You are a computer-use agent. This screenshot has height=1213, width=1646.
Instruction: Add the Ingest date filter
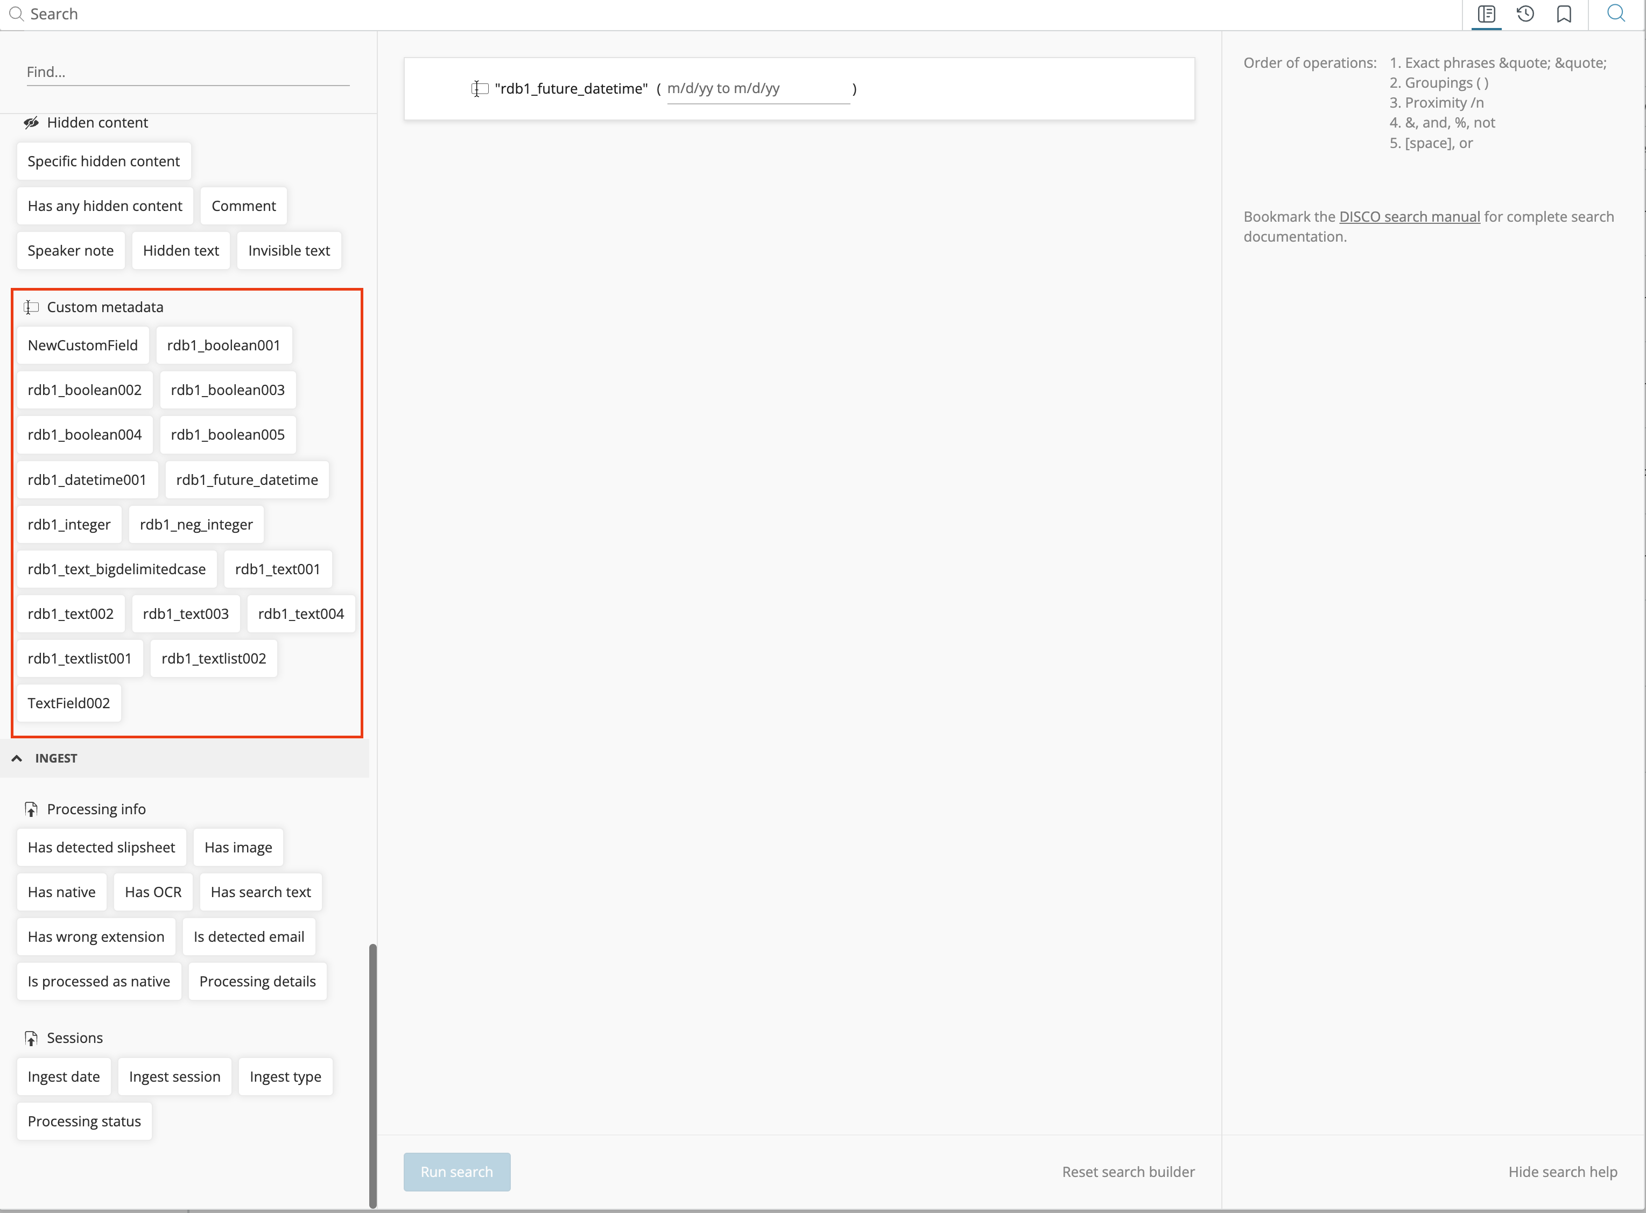64,1077
